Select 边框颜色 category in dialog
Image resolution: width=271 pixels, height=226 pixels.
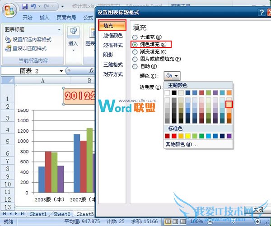pyautogui.click(x=112, y=35)
